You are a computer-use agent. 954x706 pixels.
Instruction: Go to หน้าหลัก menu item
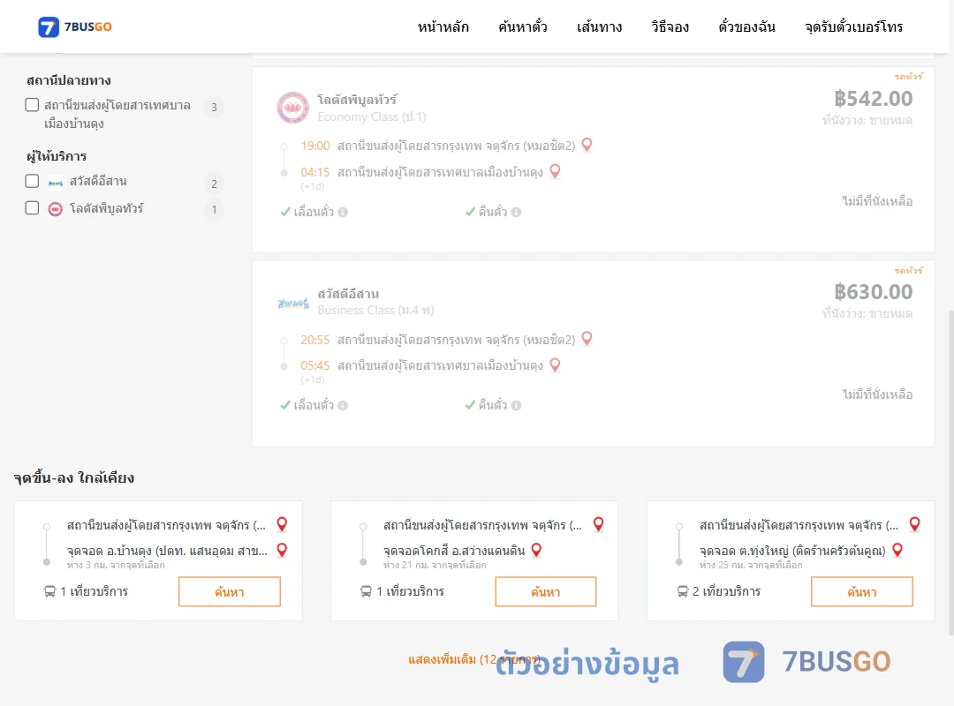[x=443, y=26]
